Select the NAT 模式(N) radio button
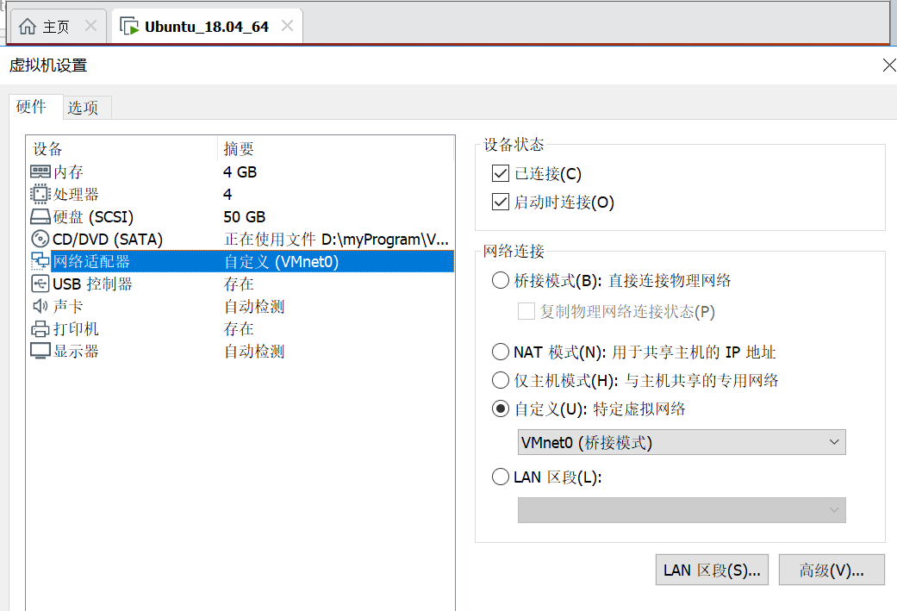897x611 pixels. pyautogui.click(x=501, y=352)
